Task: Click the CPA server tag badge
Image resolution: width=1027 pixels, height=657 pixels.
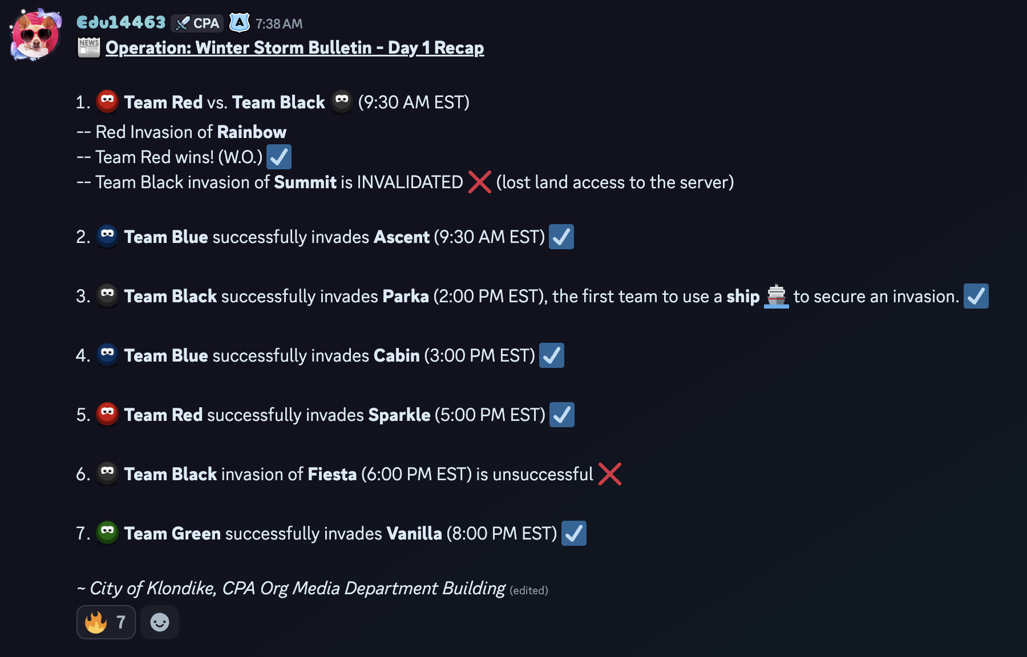Action: click(x=197, y=23)
